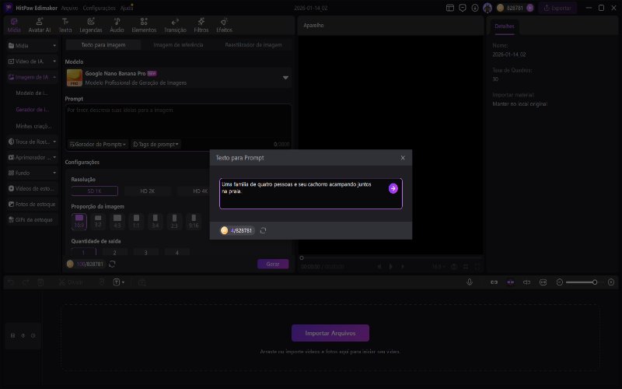
Task: Click the Importar Arquivos button
Action: [330, 333]
